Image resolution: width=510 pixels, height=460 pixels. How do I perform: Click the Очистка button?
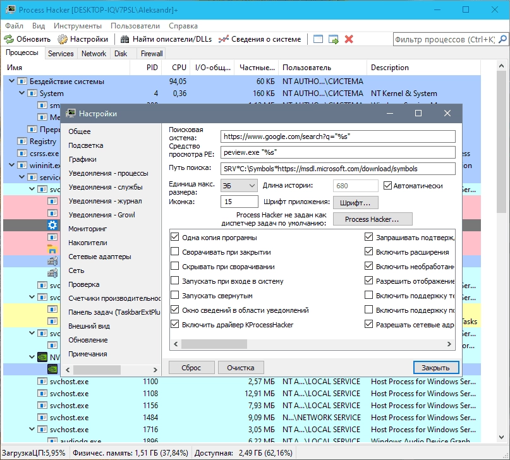tap(241, 368)
